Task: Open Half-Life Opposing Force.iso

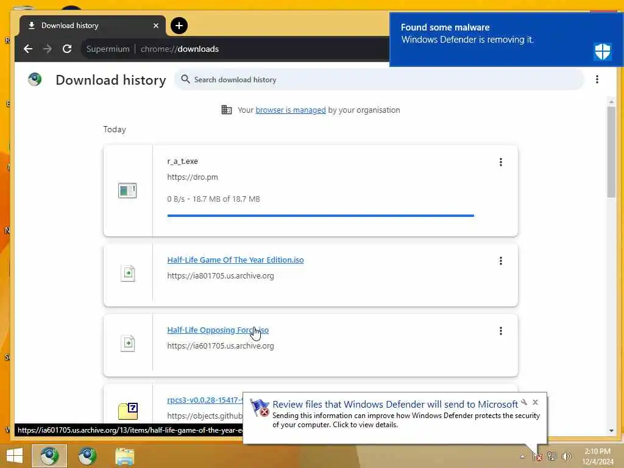Action: [218, 330]
